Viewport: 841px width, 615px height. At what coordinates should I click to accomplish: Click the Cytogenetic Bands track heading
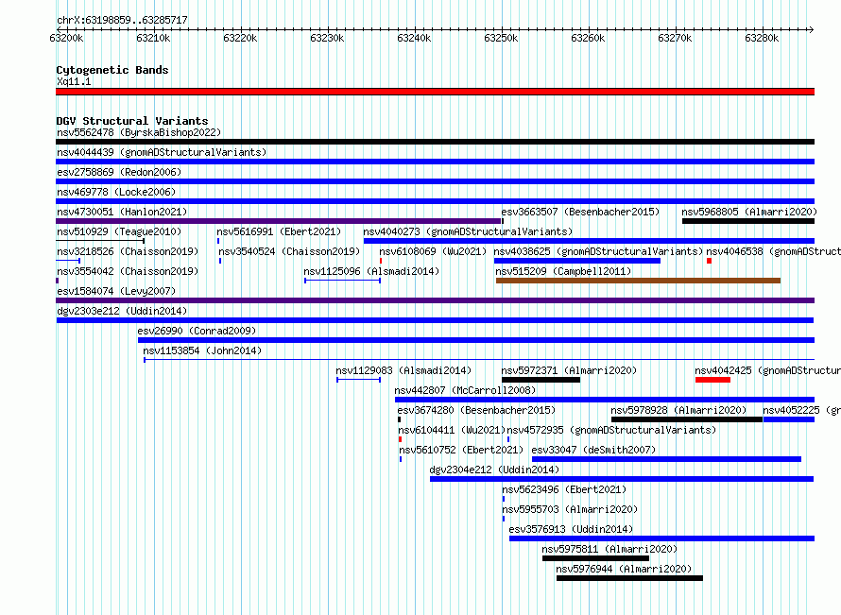pos(112,70)
